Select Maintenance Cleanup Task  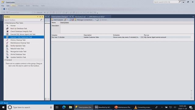tap(20, 43)
